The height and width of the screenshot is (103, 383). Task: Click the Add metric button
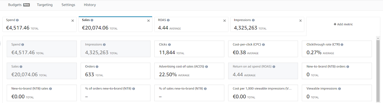(343, 24)
